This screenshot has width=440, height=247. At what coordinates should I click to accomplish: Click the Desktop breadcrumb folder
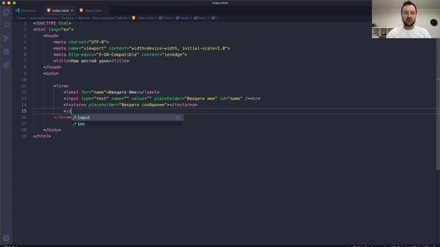tap(67, 18)
